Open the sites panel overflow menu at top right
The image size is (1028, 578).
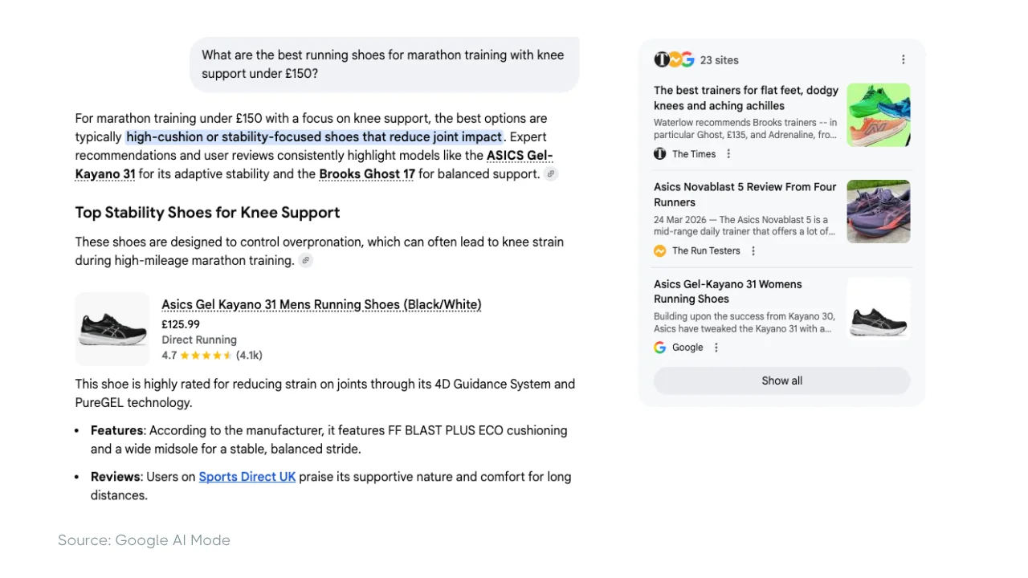tap(904, 59)
